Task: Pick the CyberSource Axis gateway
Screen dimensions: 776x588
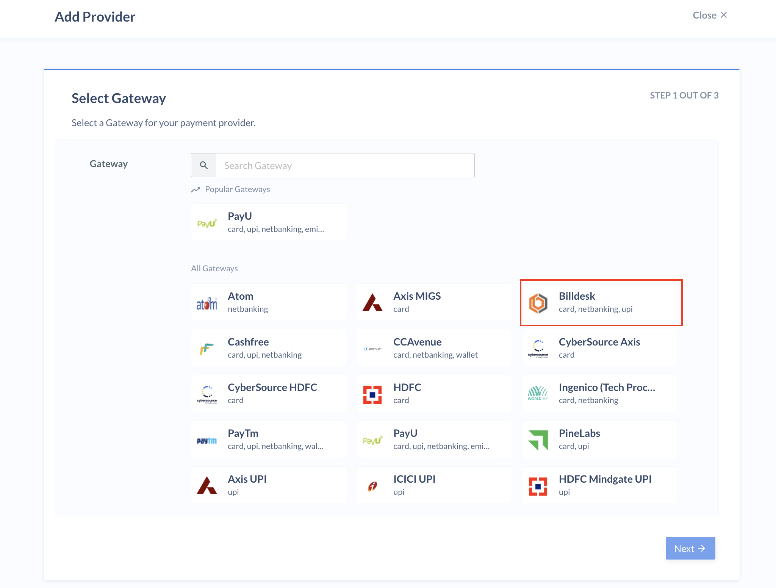Action: coord(600,348)
